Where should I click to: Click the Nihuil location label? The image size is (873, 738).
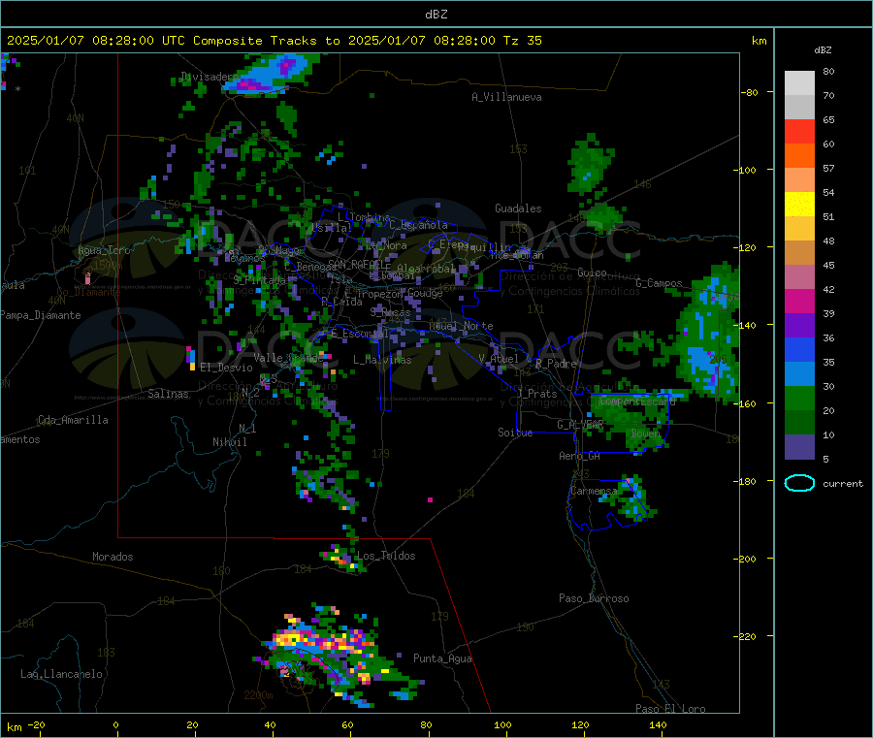pyautogui.click(x=229, y=442)
